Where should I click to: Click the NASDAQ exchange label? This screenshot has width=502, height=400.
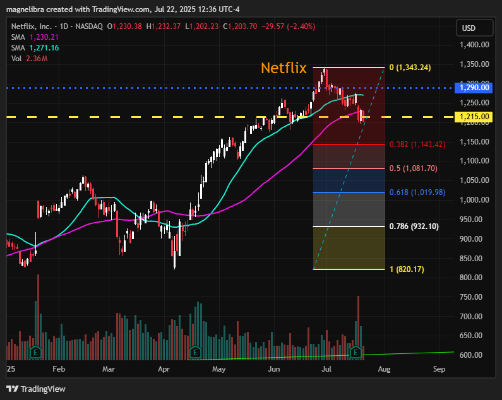click(x=89, y=26)
